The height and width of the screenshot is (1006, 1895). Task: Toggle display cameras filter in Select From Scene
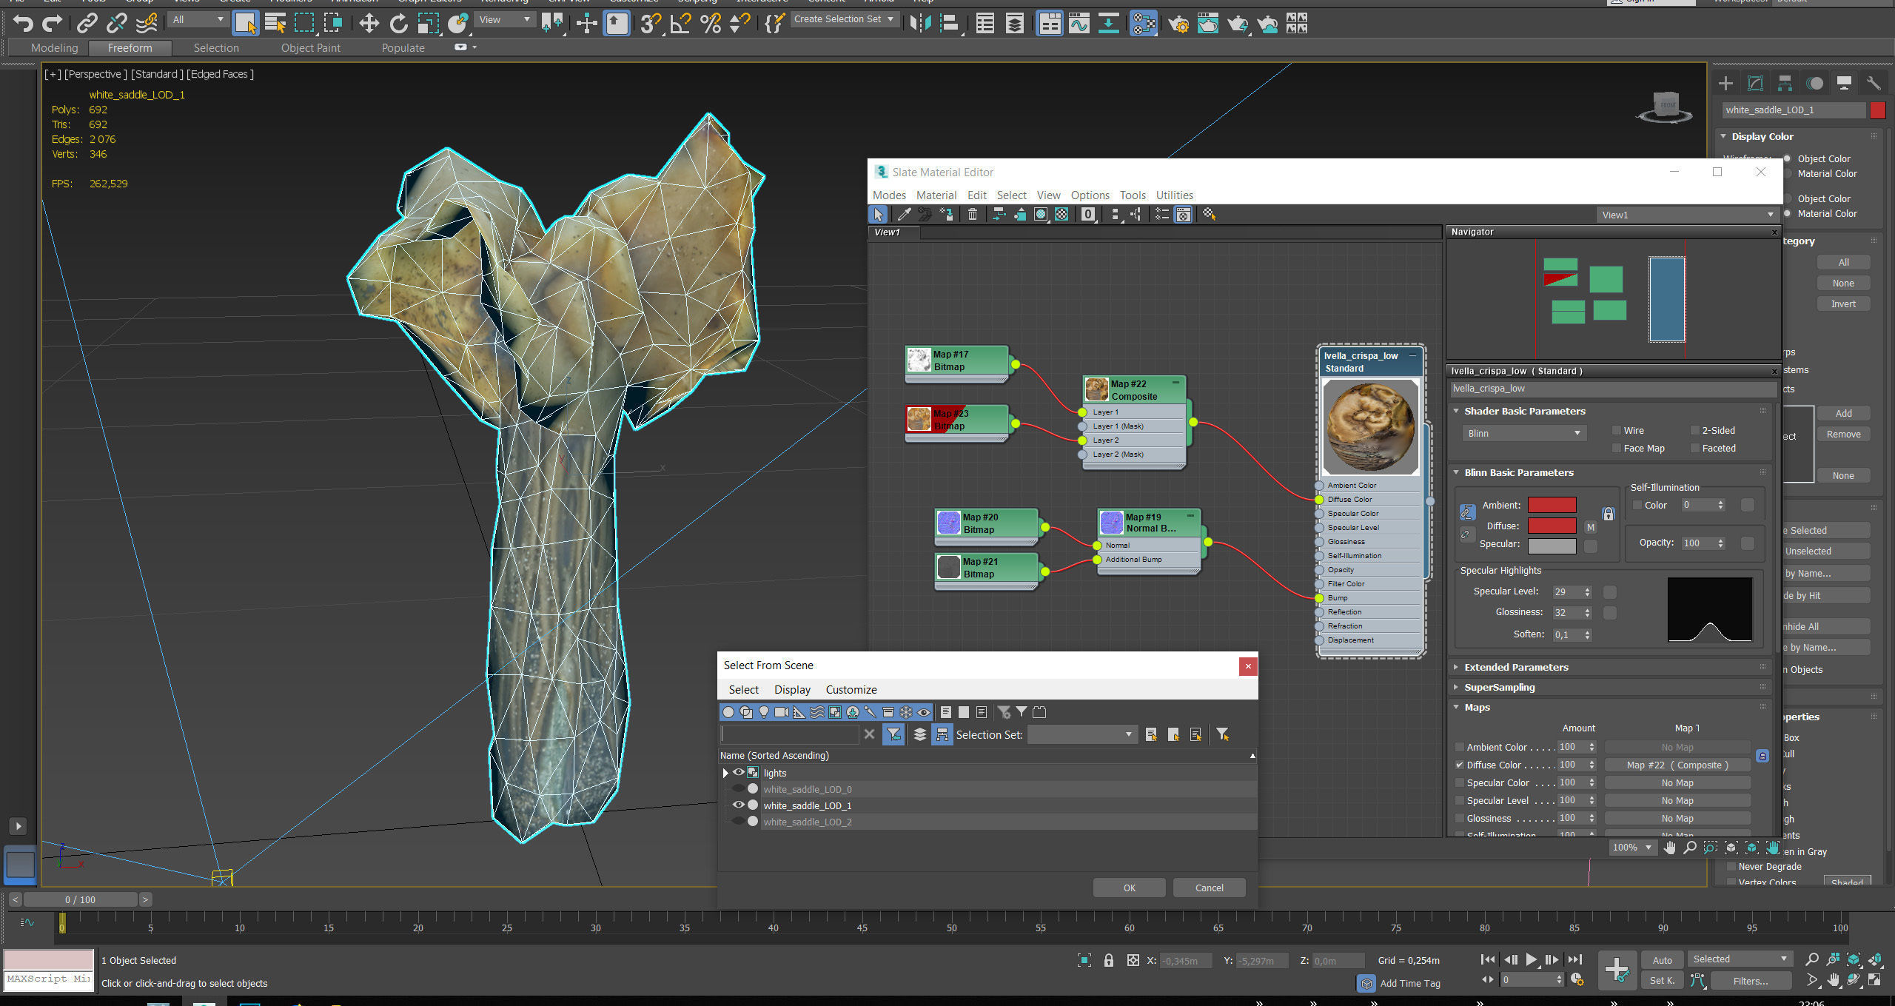[x=782, y=712]
